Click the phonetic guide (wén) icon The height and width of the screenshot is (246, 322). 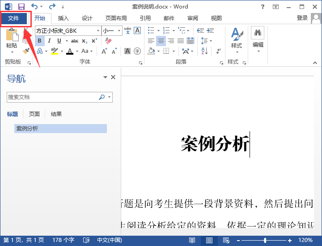(127, 30)
